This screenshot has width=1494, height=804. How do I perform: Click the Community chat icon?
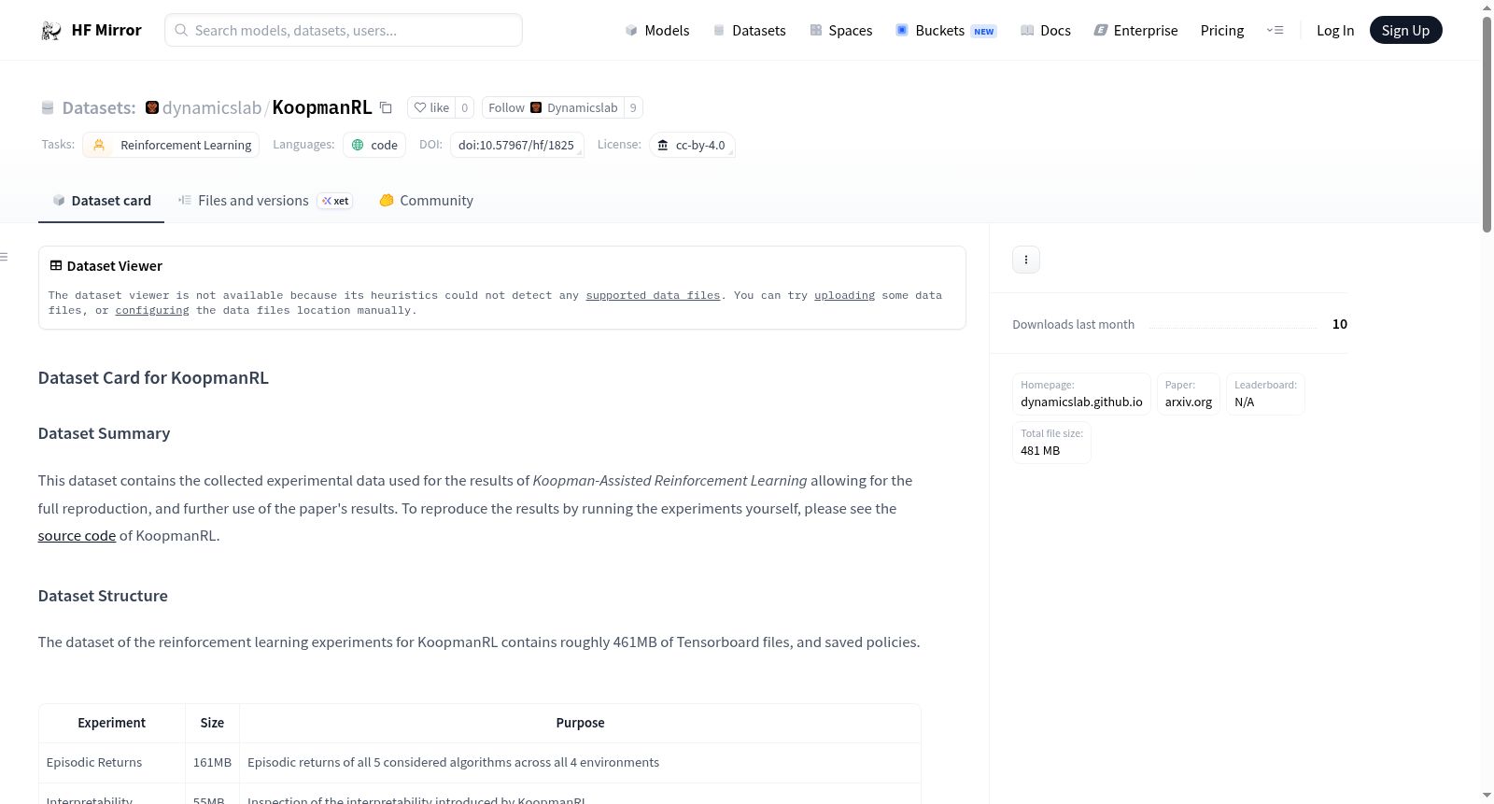coord(387,200)
